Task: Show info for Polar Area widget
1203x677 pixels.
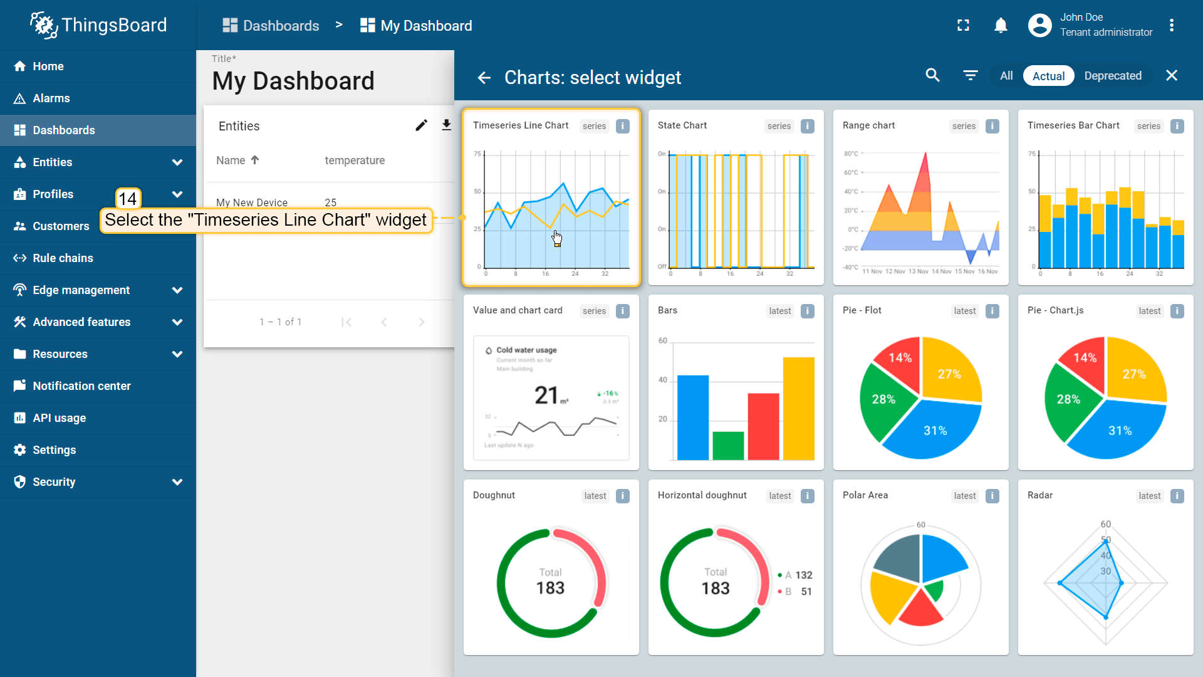Action: [x=992, y=496]
